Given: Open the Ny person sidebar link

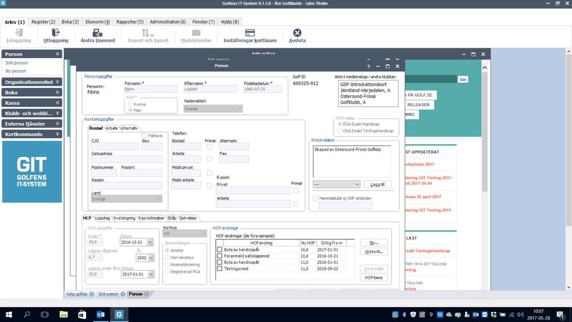Looking at the screenshot, I should [x=16, y=71].
